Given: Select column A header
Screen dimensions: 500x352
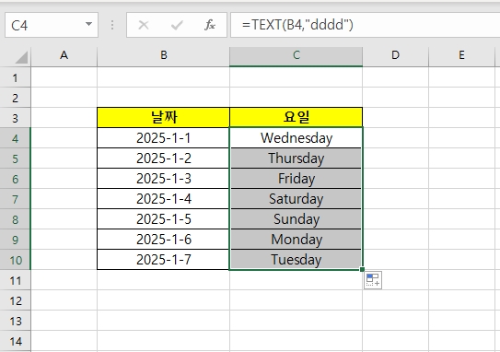Looking at the screenshot, I should tap(64, 55).
